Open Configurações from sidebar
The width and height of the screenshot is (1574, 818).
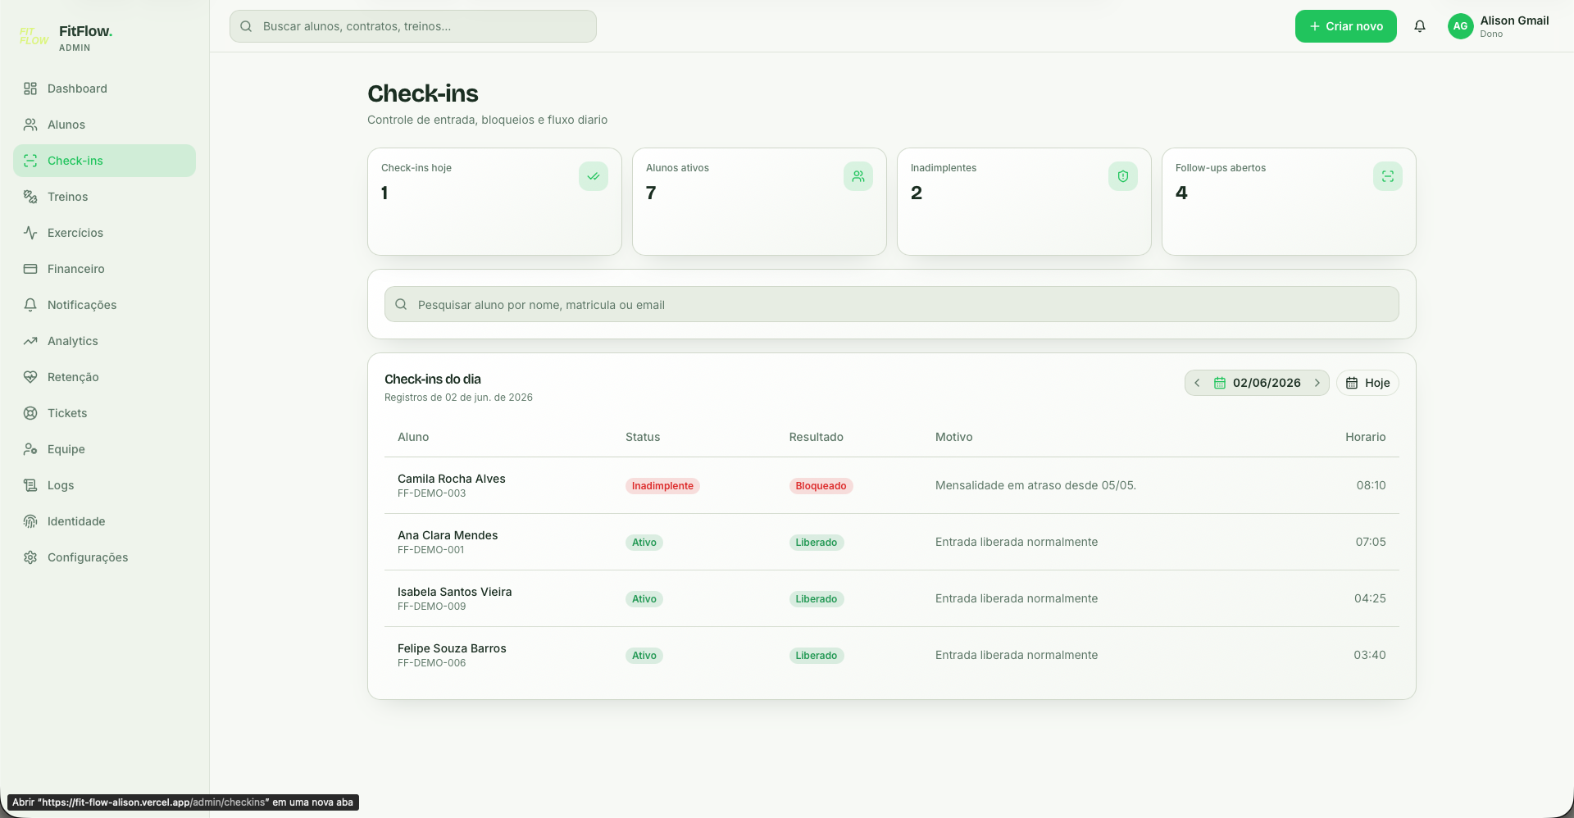(x=104, y=557)
